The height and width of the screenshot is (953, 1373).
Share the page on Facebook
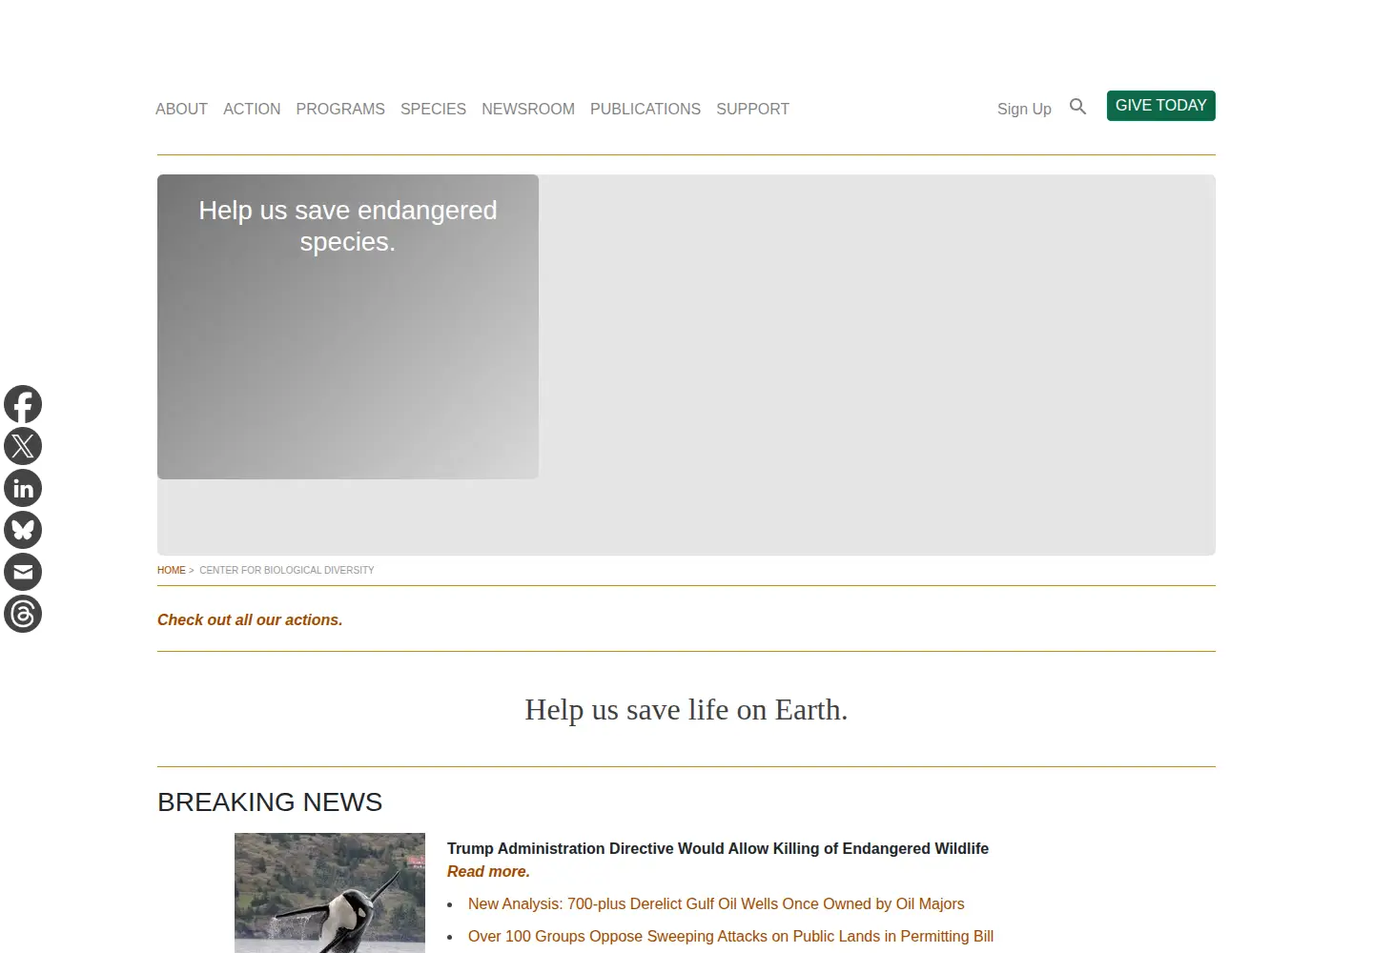click(23, 404)
